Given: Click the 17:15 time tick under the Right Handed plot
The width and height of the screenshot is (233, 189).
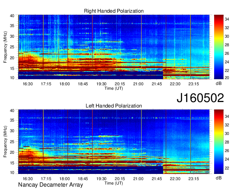Looking at the screenshot, I should [46, 84].
